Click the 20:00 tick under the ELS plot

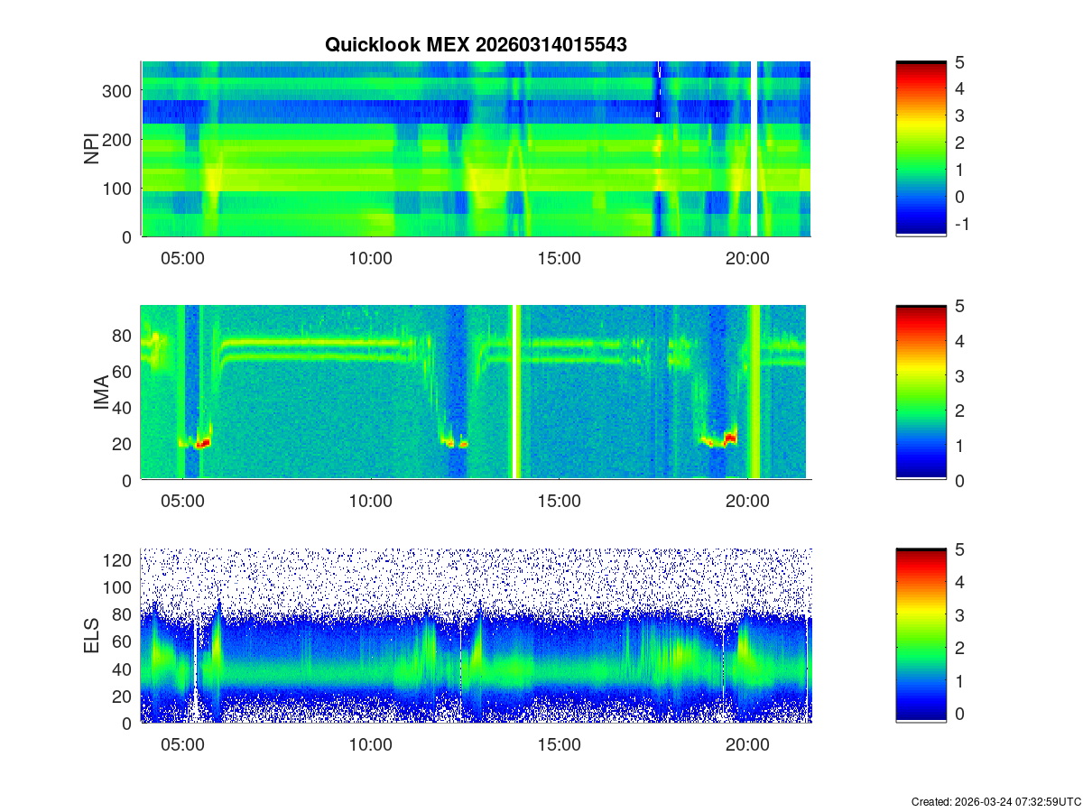pyautogui.click(x=747, y=745)
